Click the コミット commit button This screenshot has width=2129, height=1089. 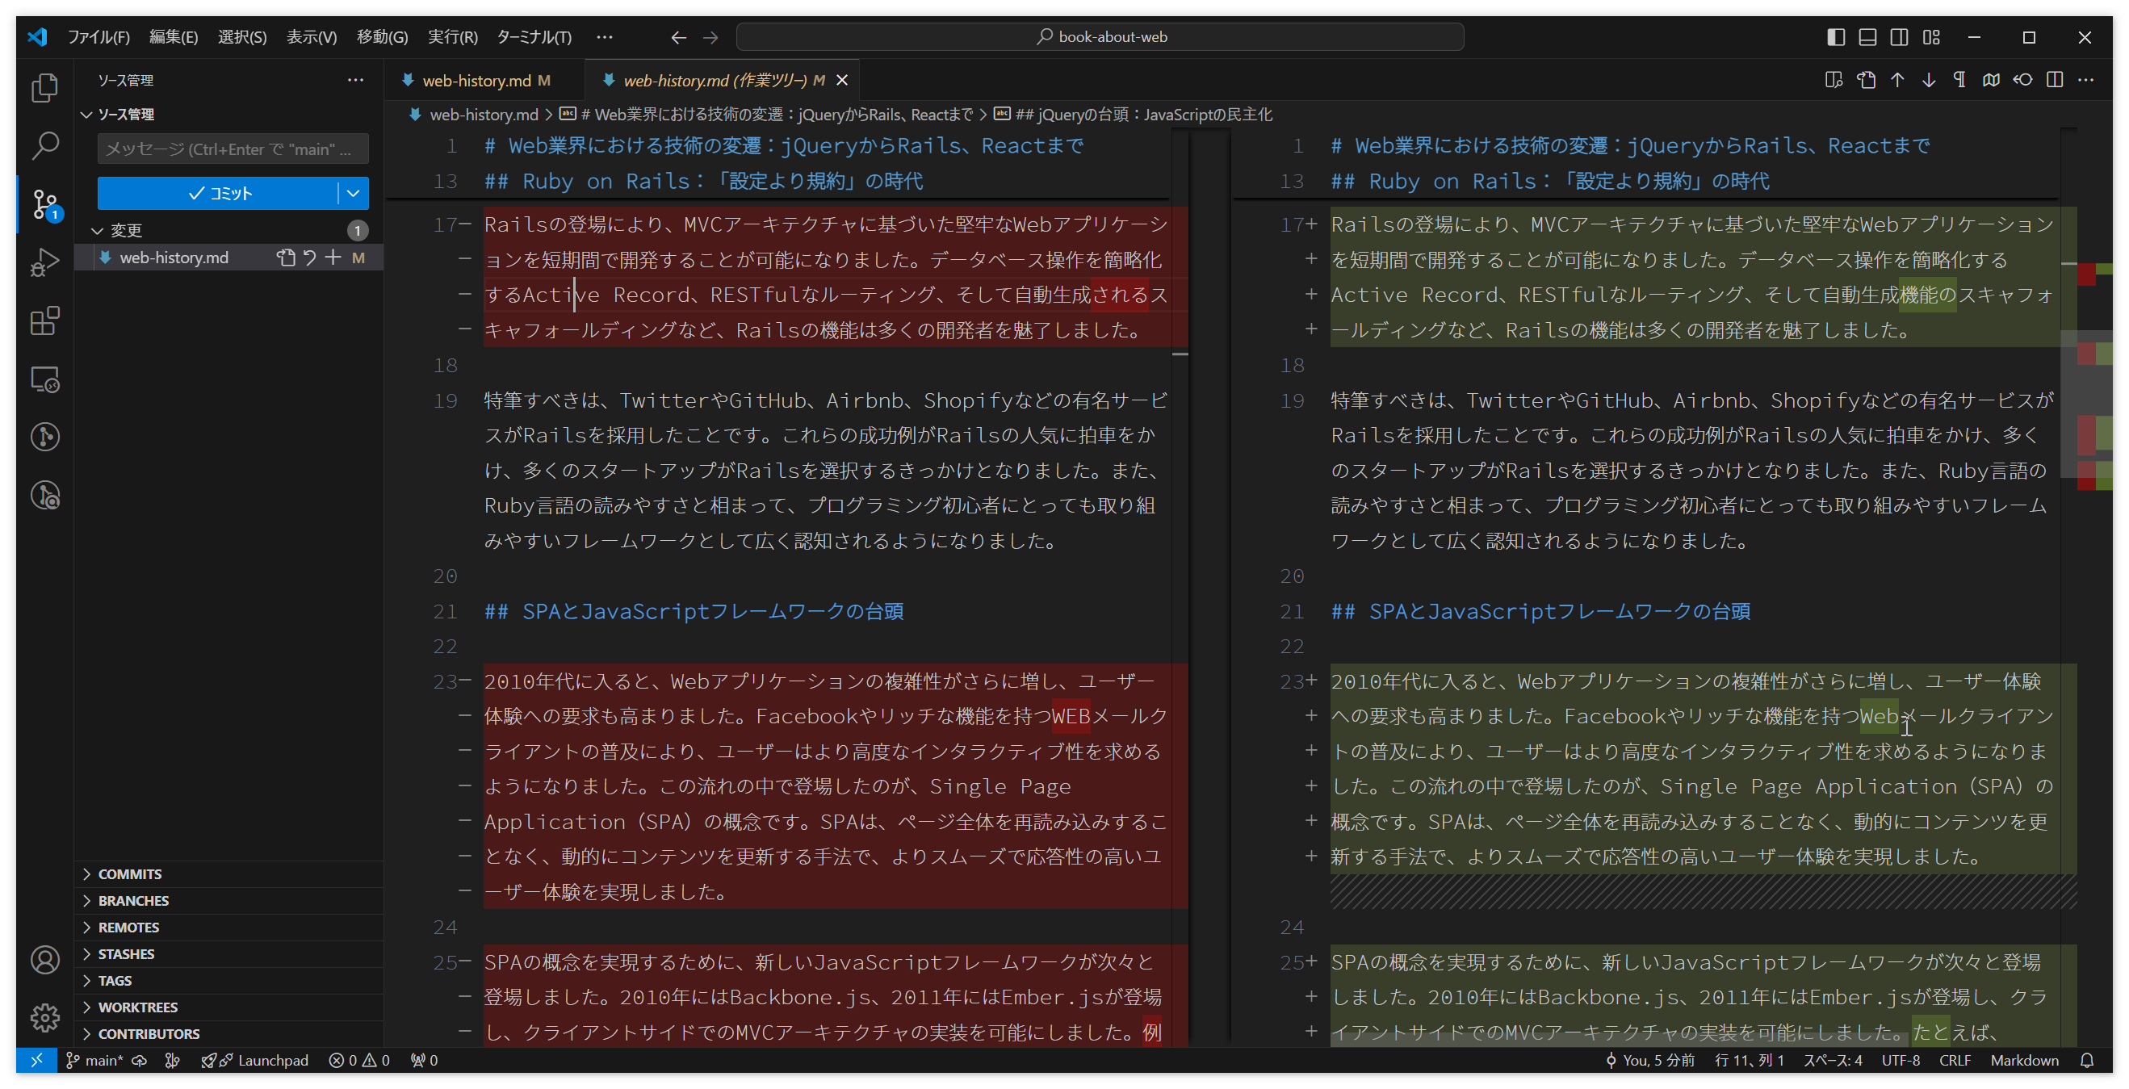pyautogui.click(x=218, y=194)
